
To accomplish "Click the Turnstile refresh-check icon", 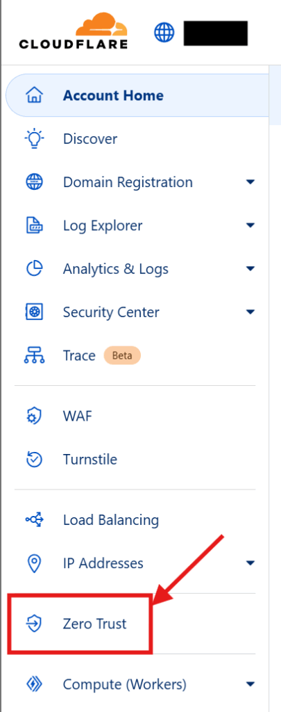I will (35, 460).
